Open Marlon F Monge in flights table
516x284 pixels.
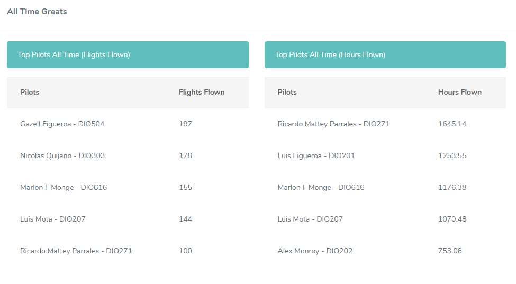pos(64,187)
